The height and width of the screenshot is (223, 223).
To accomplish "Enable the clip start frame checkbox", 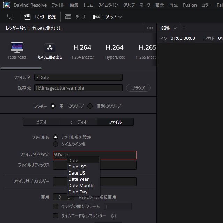I will (55, 207).
